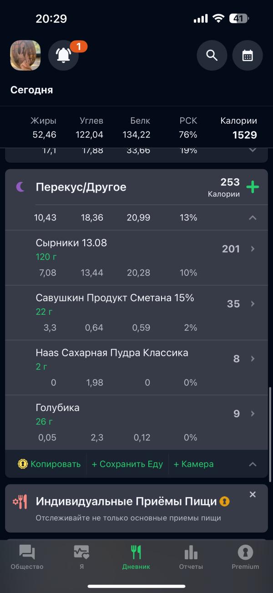Open the Отчеты reports tab
Screen dimensions: 273x593
click(x=191, y=557)
